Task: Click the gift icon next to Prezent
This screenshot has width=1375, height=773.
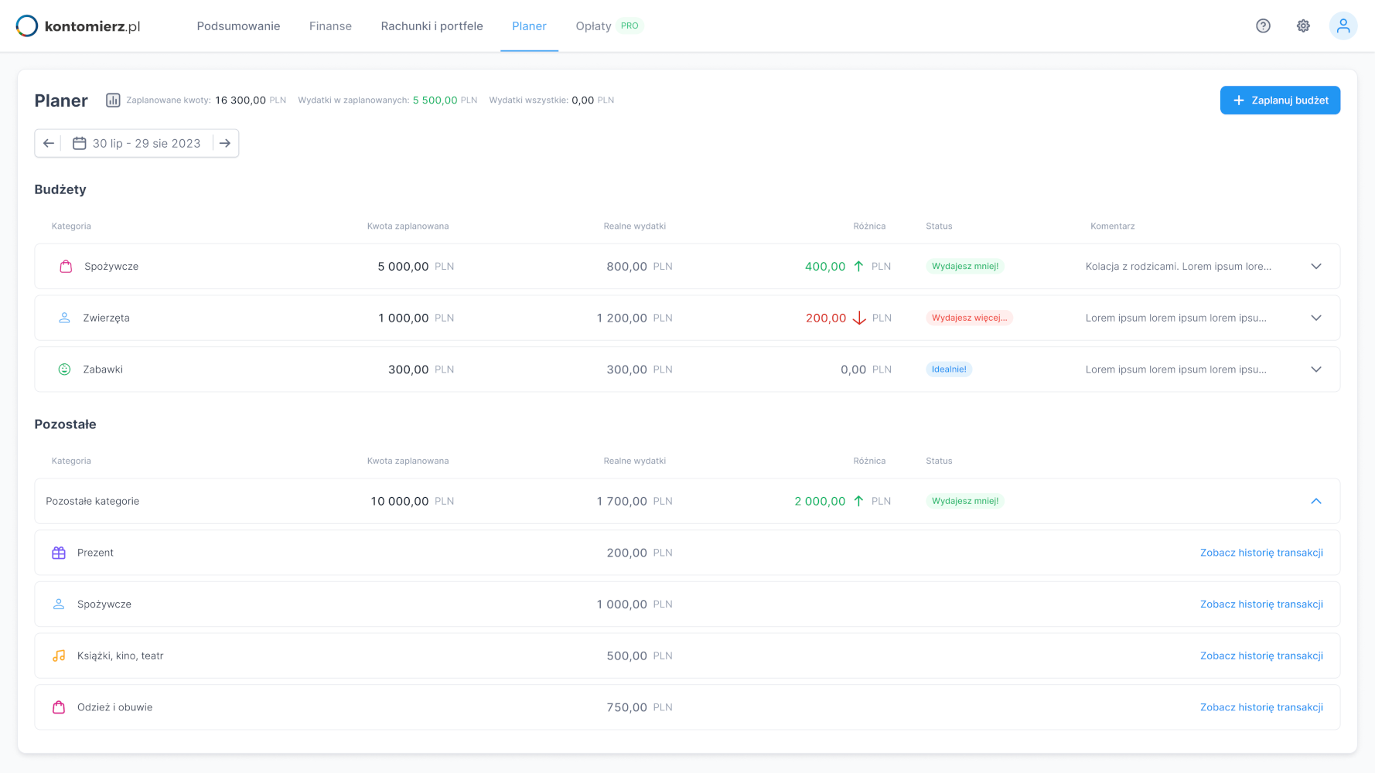Action: click(59, 553)
